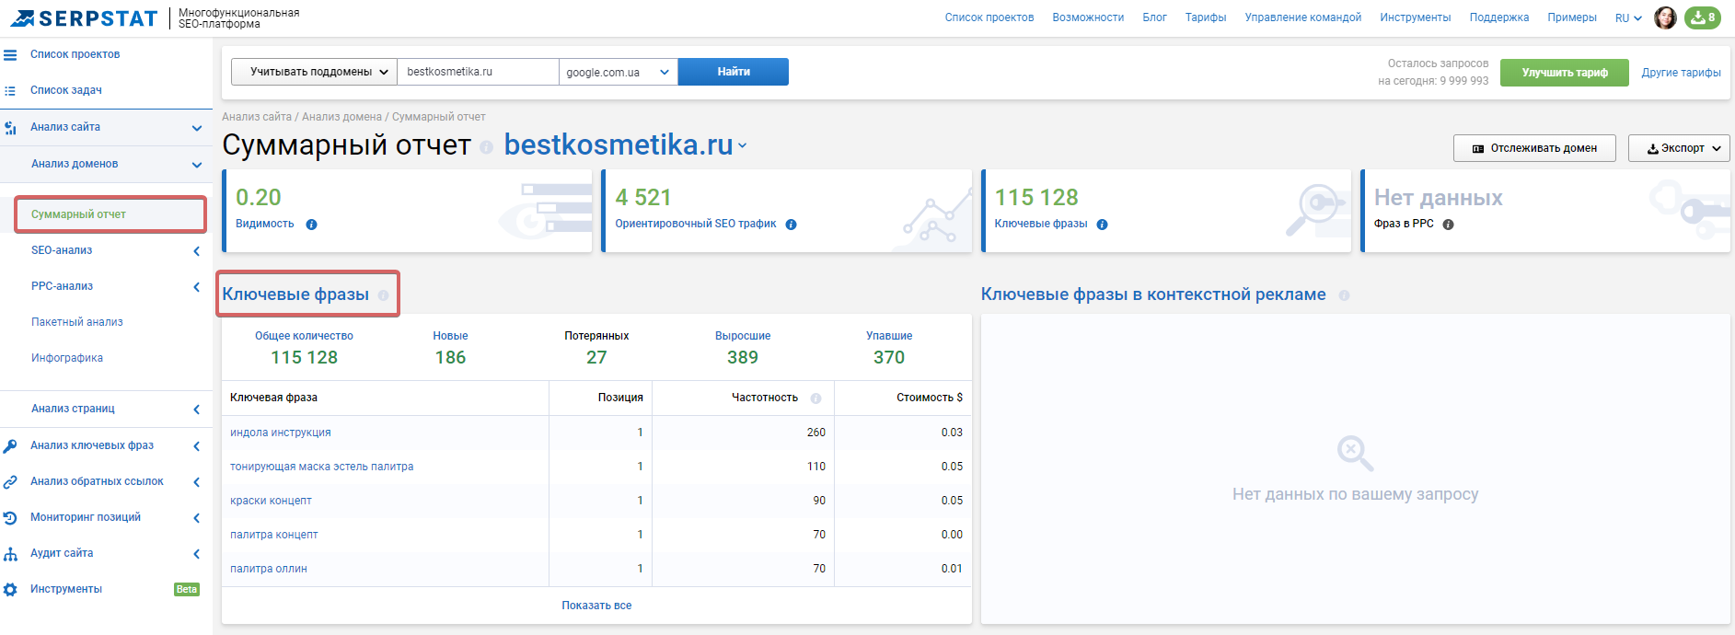This screenshot has width=1735, height=635.
Task: Open Возможности in top navigation
Action: click(x=1088, y=17)
